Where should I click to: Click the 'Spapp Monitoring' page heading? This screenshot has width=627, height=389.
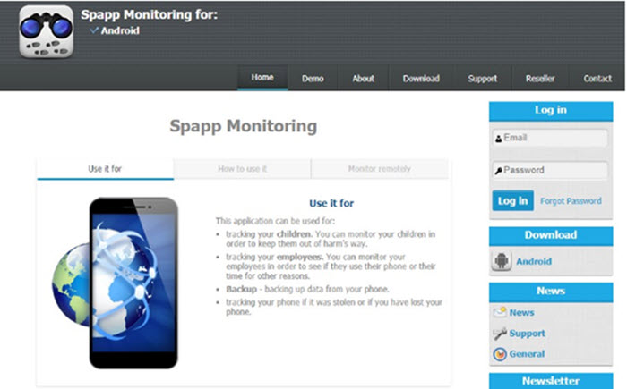[x=243, y=126]
